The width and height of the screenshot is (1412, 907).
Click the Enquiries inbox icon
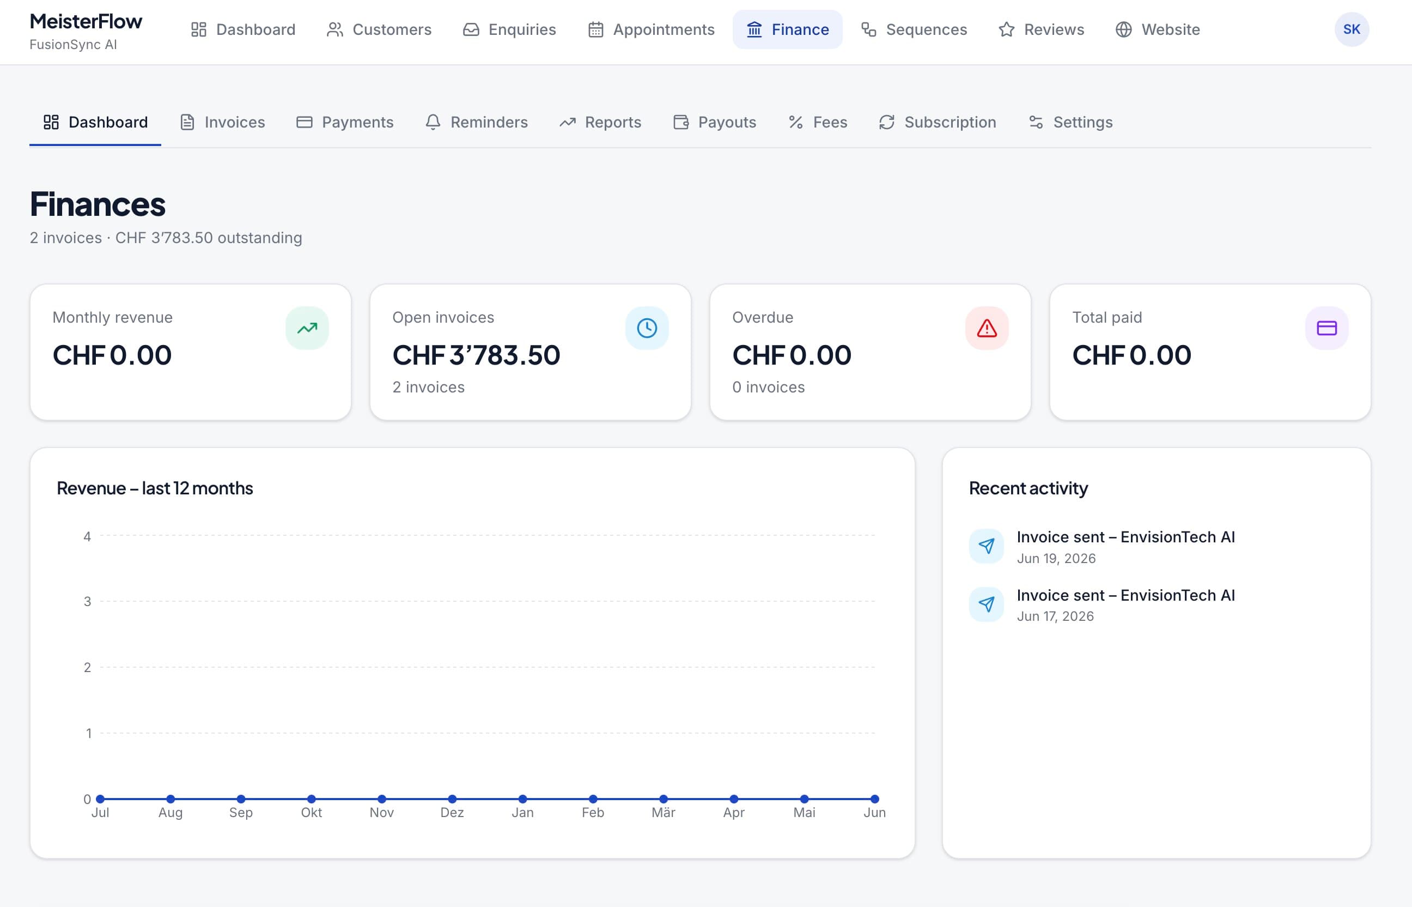tap(471, 29)
